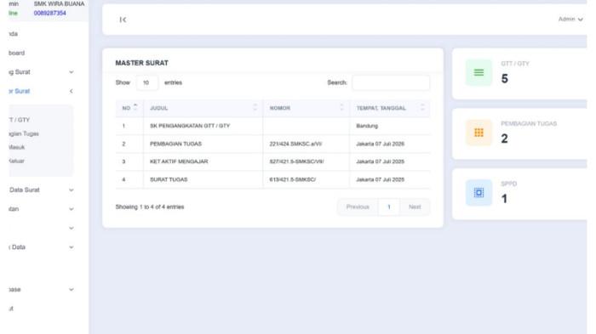Screen dimensions: 596x334
Task: Open the Keluar submenu item
Action: pyautogui.click(x=17, y=161)
